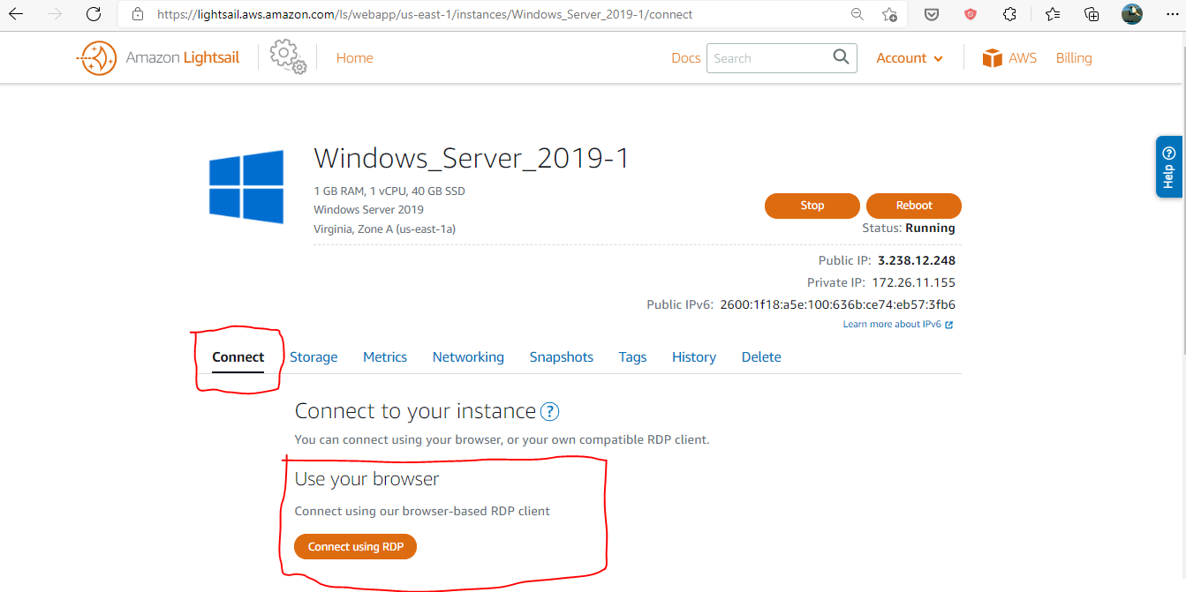The image size is (1186, 592).
Task: Click the browser address bar URL
Action: [x=425, y=14]
